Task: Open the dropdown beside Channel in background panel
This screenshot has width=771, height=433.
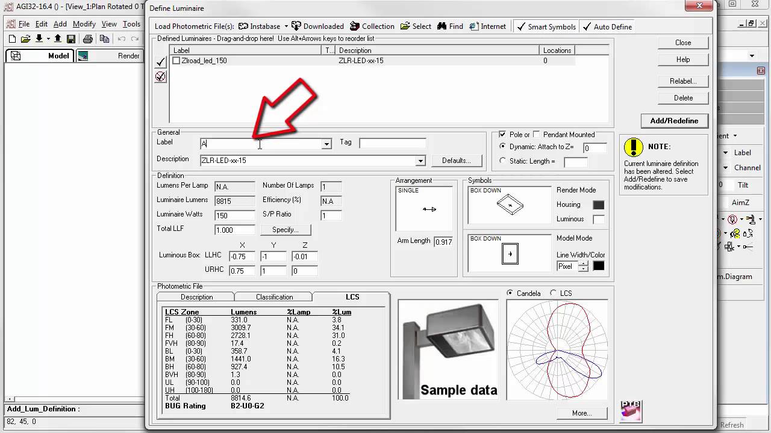Action: (x=726, y=168)
